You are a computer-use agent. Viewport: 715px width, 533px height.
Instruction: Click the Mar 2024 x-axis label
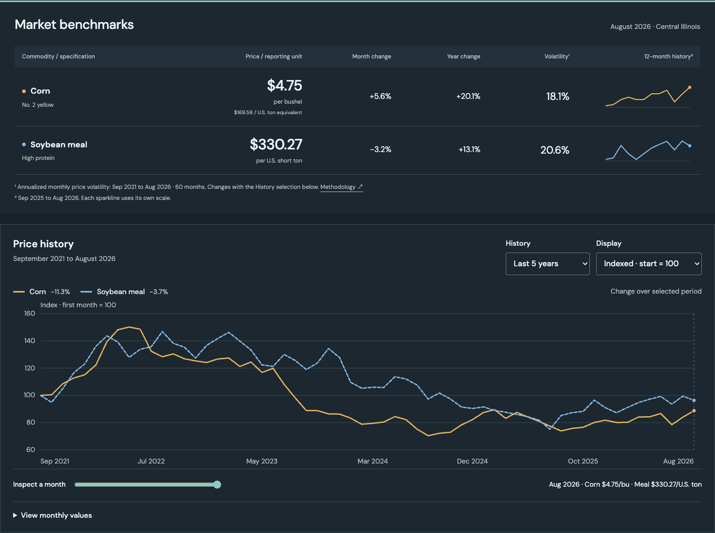pos(373,461)
